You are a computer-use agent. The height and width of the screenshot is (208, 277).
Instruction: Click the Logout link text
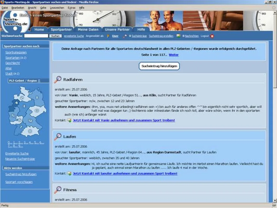coord(205,36)
